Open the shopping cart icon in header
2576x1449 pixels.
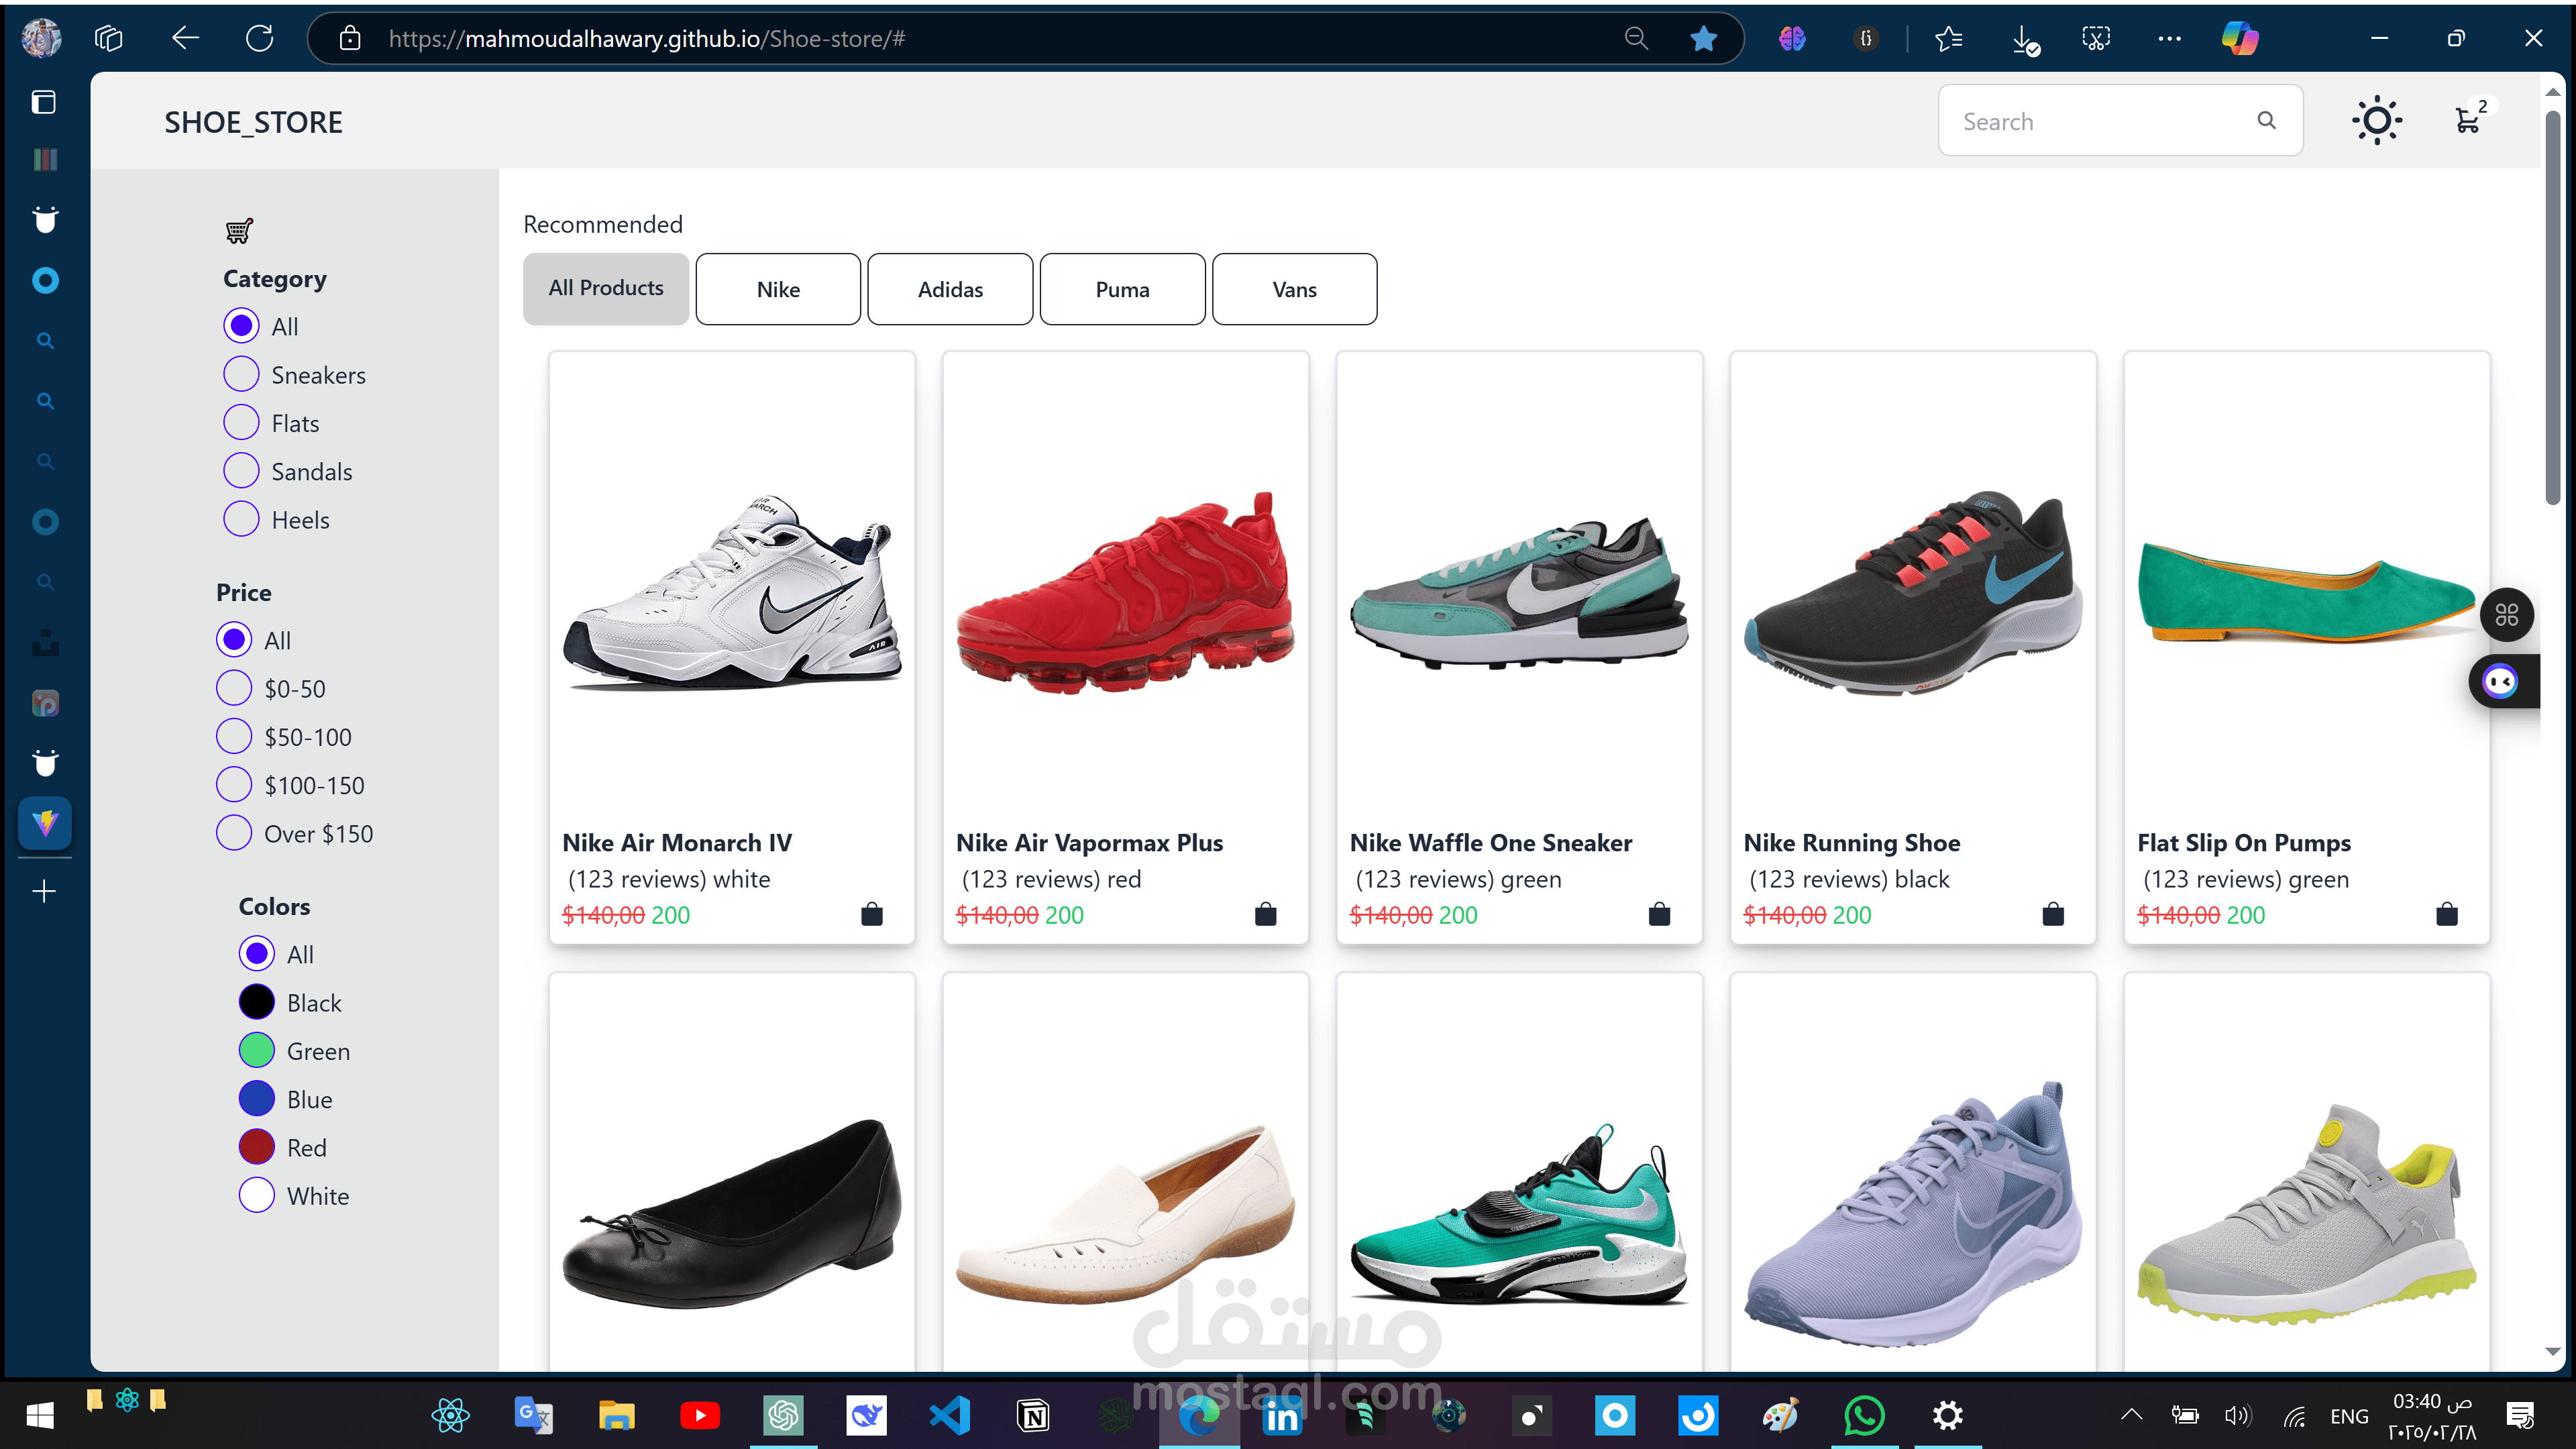[2468, 120]
